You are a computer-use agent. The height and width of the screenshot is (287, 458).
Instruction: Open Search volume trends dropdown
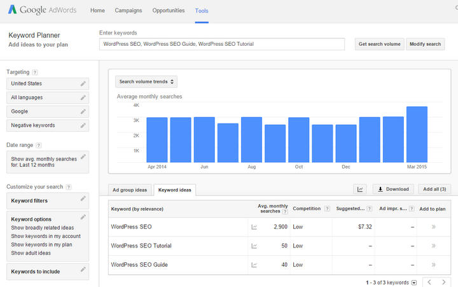coord(146,82)
